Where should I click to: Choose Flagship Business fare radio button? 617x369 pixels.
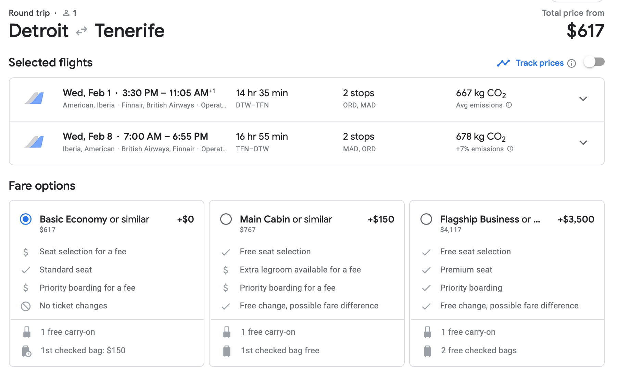tap(426, 219)
